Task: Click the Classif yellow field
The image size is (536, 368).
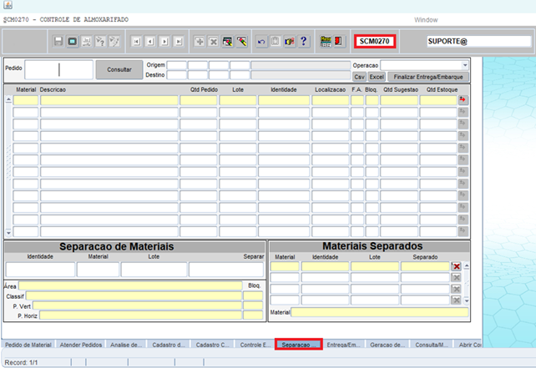Action: (x=134, y=296)
